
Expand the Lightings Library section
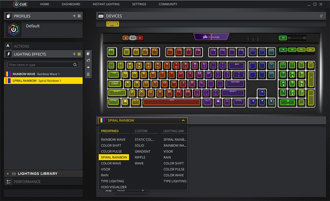point(8,174)
